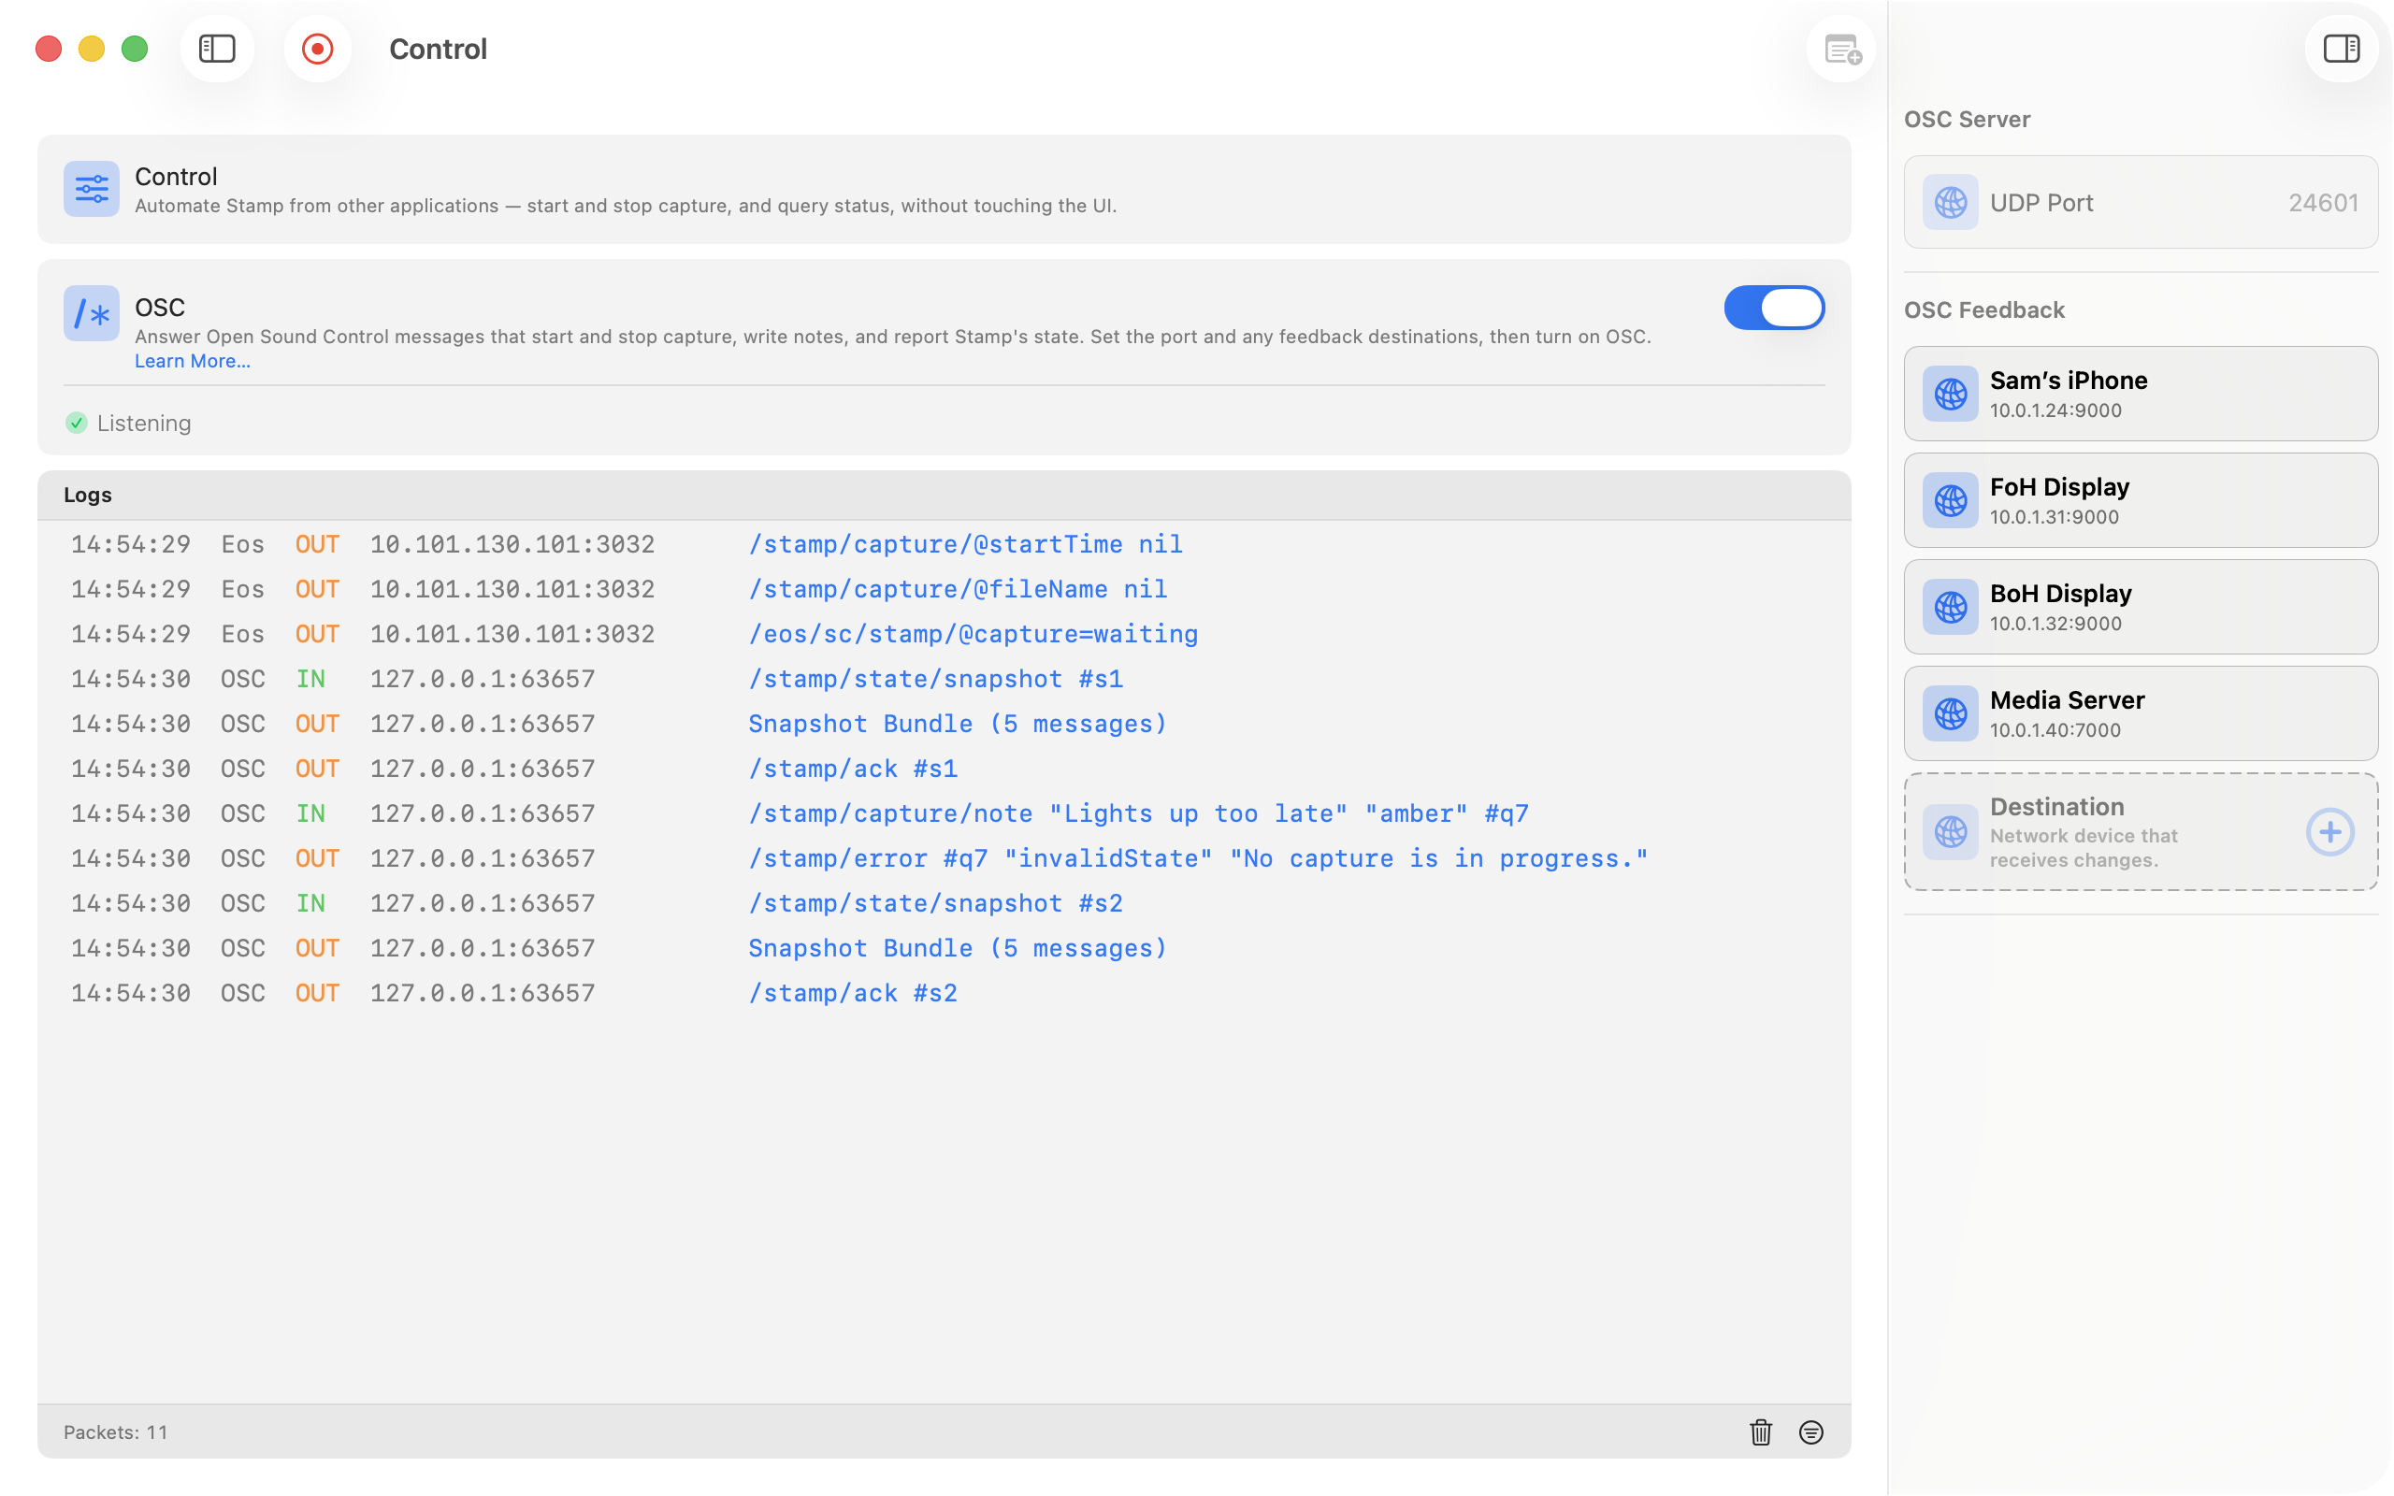Click the Control sliders icon

(91, 188)
